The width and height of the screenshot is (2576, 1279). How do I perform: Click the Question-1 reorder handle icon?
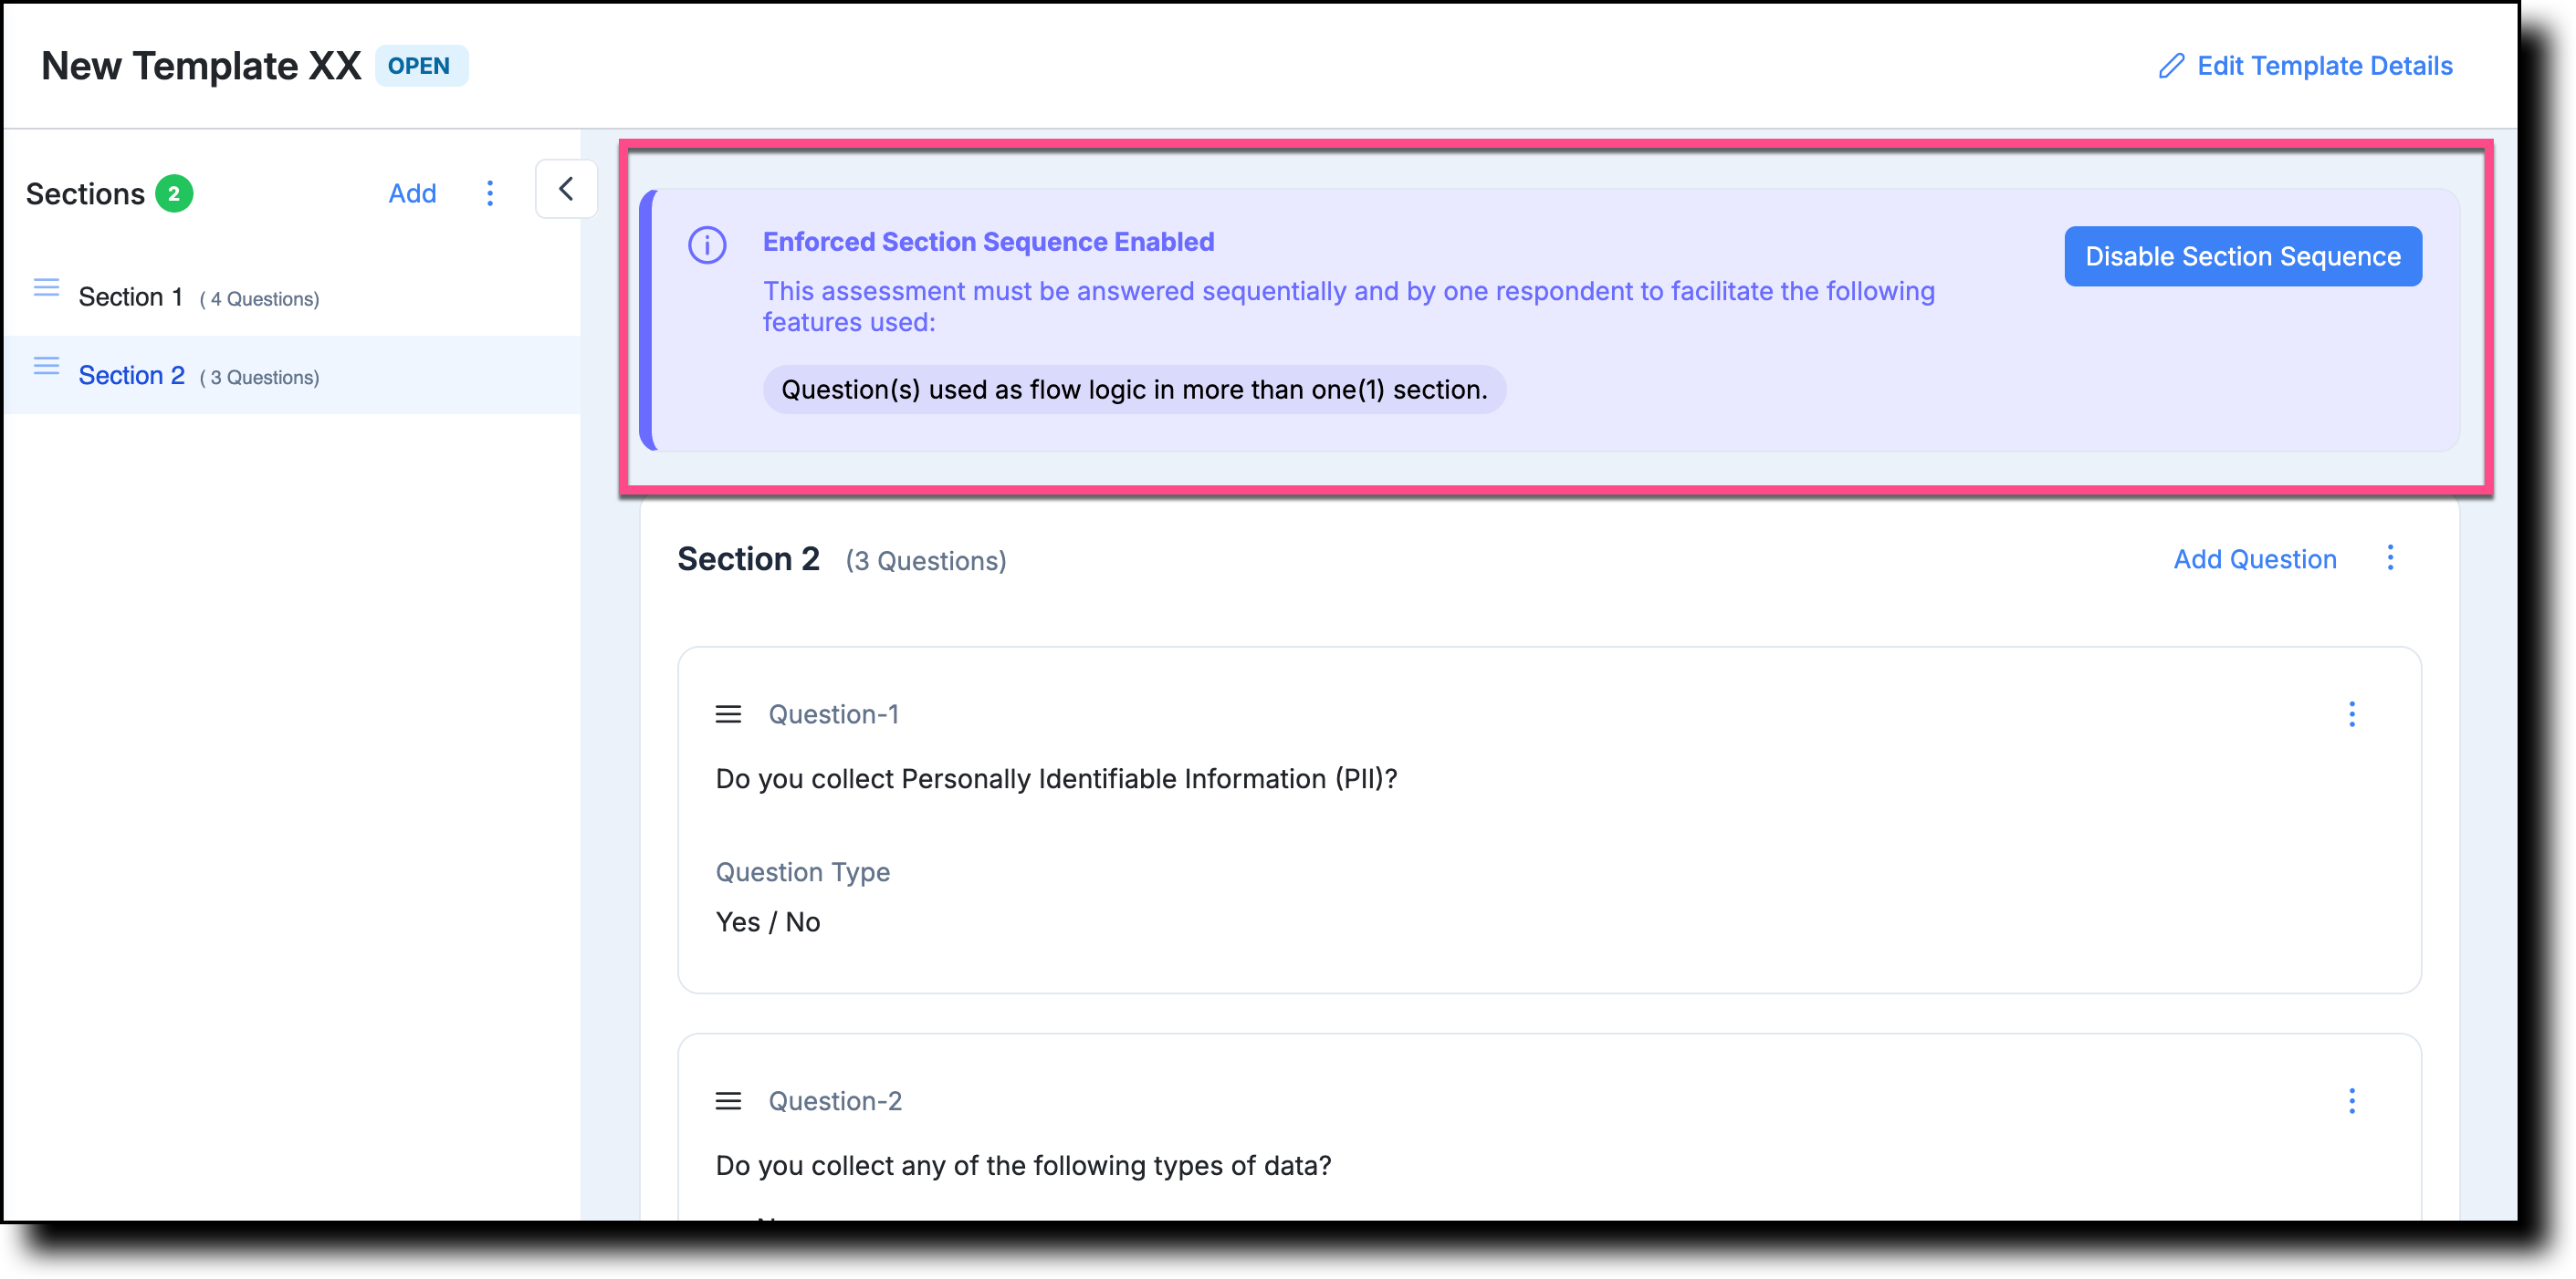728,714
